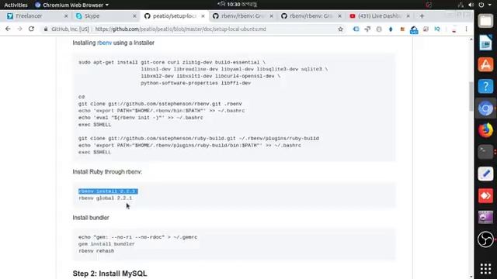Viewport: 497px width, 279px height.
Task: Click the first 'exec $SHELL' line
Action: (95, 125)
